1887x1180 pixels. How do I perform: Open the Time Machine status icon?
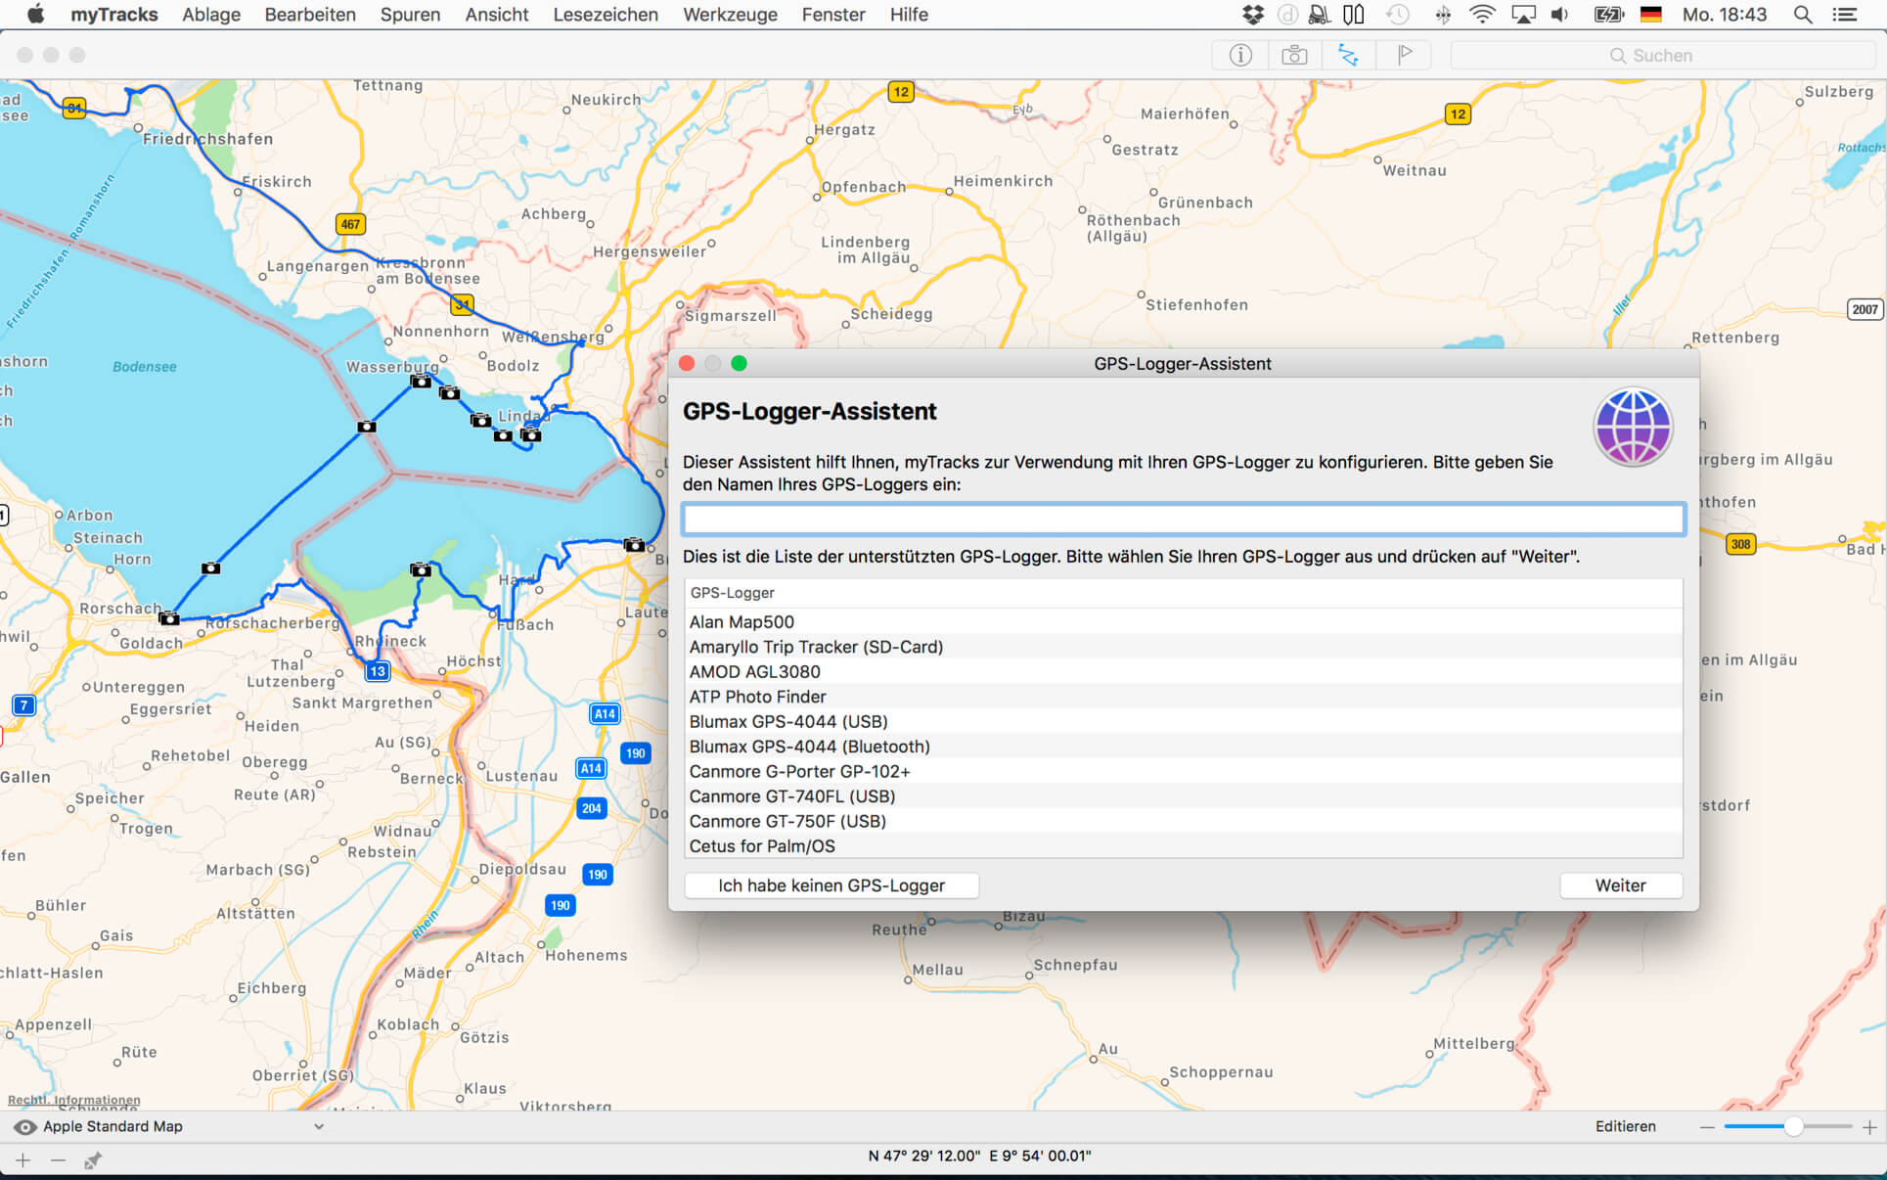(1397, 15)
